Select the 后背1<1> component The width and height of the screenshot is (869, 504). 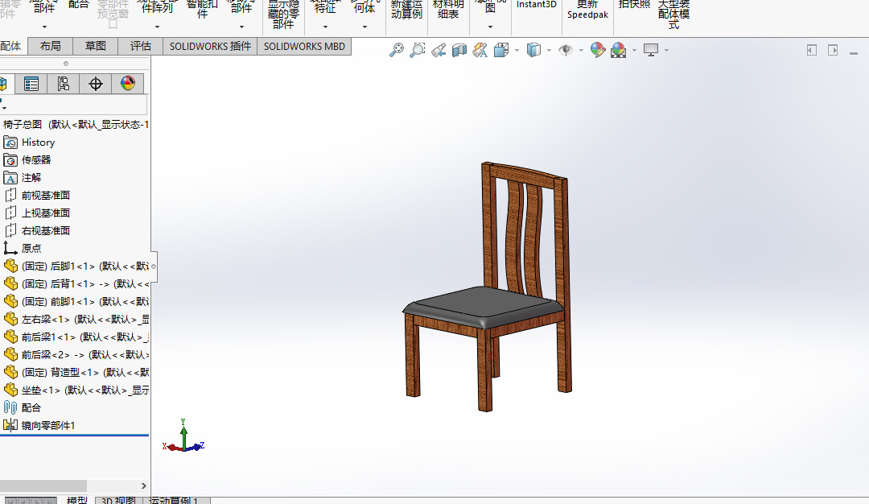[x=76, y=284]
